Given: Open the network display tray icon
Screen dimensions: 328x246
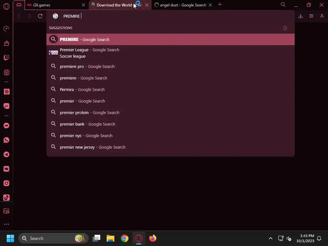Looking at the screenshot, I should [281, 238].
